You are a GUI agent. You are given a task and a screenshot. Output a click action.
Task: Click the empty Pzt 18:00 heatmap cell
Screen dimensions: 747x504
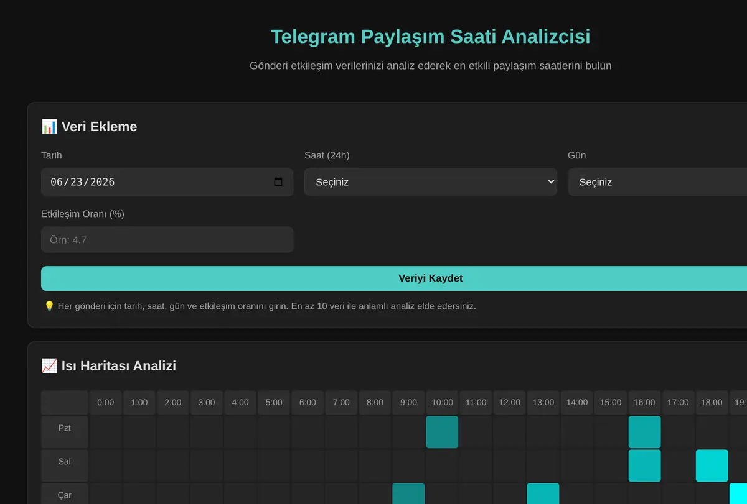click(712, 432)
